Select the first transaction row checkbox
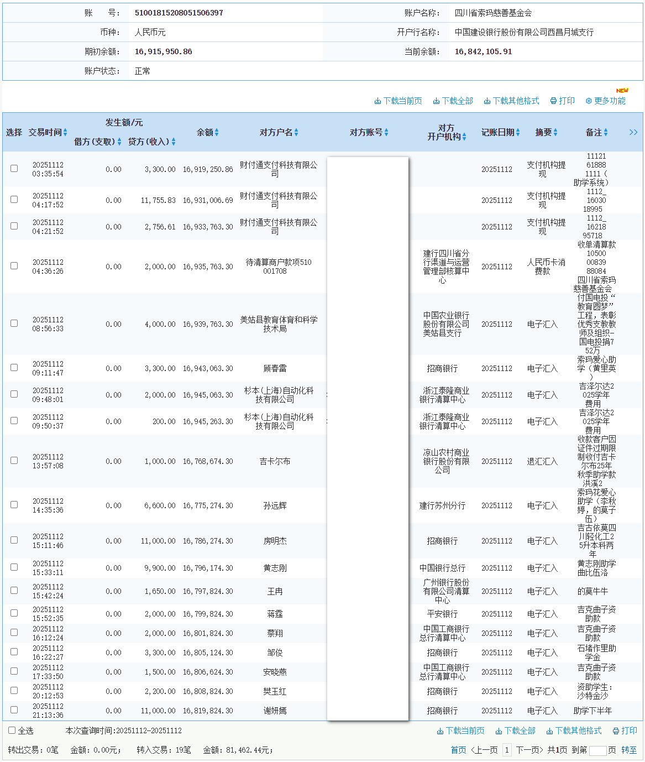This screenshot has width=645, height=762. [14, 168]
